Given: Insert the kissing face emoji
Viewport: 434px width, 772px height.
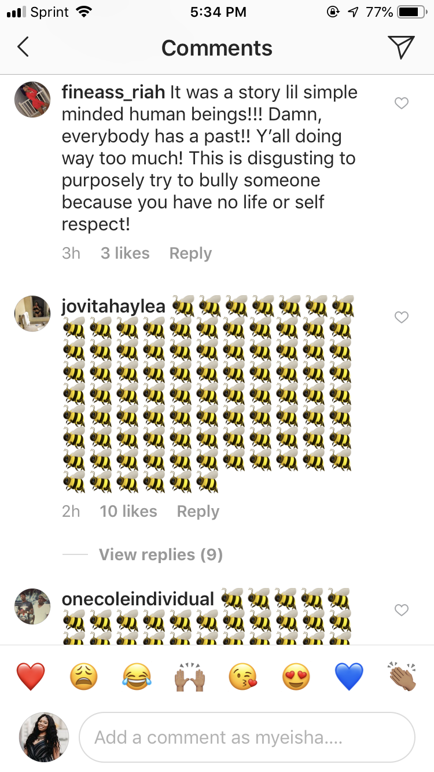Looking at the screenshot, I should [x=242, y=676].
